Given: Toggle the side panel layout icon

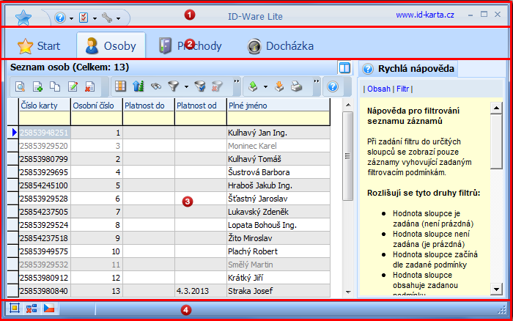Looking at the screenshot, I should click(344, 67).
